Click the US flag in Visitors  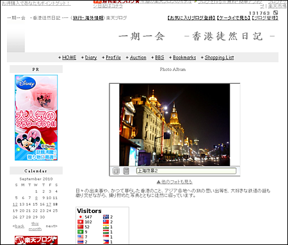(x=80, y=237)
